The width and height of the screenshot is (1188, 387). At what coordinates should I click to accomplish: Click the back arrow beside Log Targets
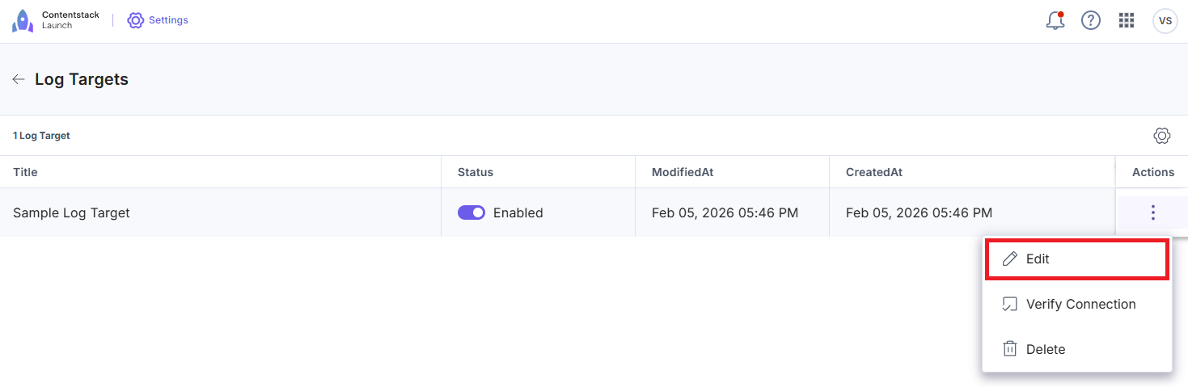(18, 79)
